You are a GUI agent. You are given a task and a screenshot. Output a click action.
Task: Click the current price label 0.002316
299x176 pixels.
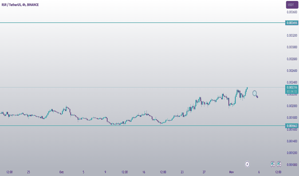pyautogui.click(x=292, y=88)
